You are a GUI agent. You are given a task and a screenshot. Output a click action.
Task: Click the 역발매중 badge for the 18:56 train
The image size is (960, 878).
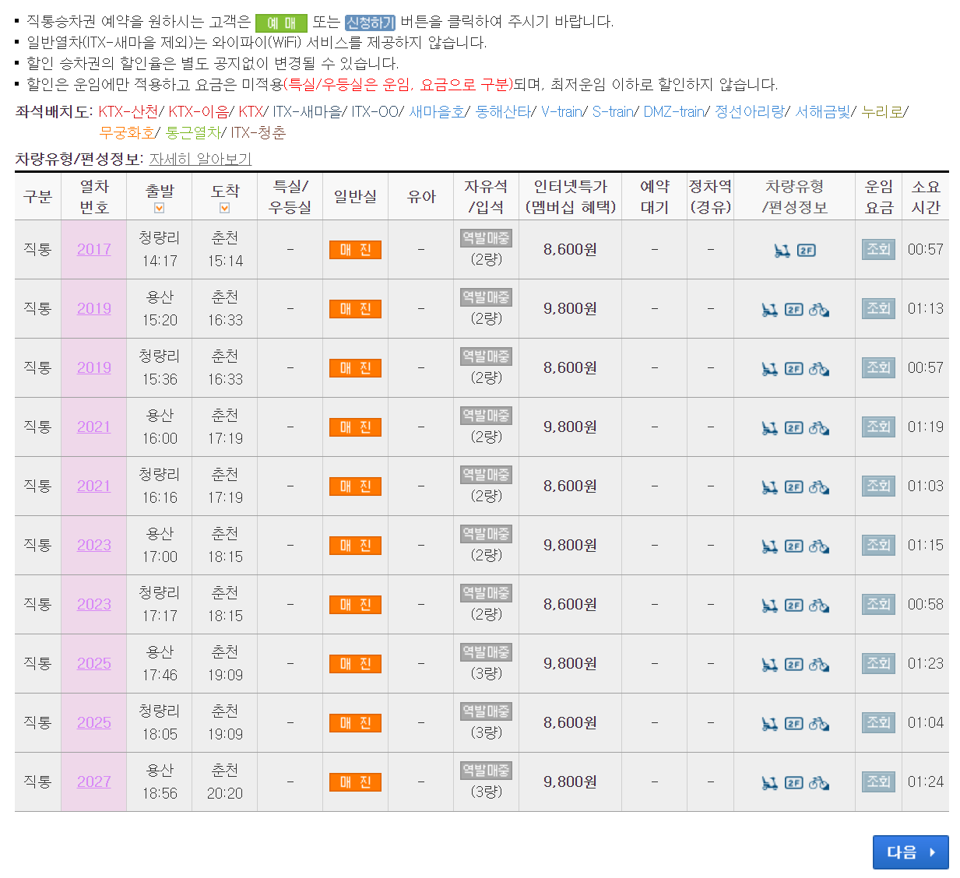[x=486, y=771]
